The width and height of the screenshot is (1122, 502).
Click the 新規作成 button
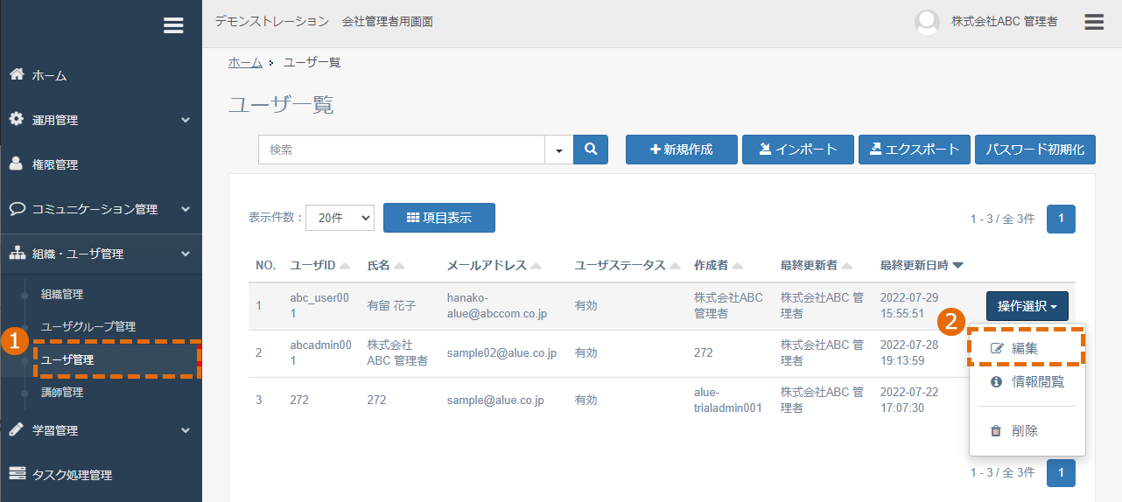pos(681,150)
